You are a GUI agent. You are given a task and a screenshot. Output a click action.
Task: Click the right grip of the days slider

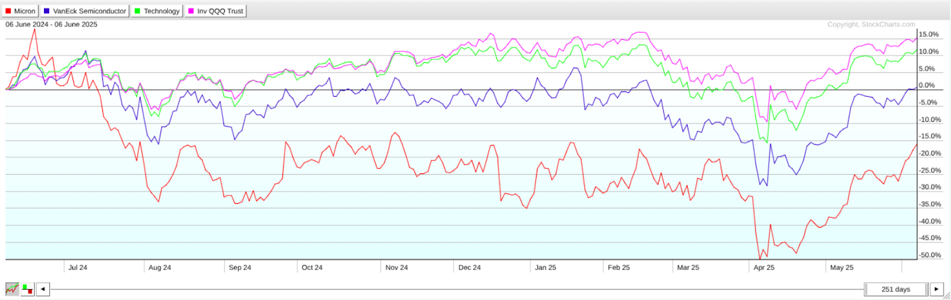[926, 289]
